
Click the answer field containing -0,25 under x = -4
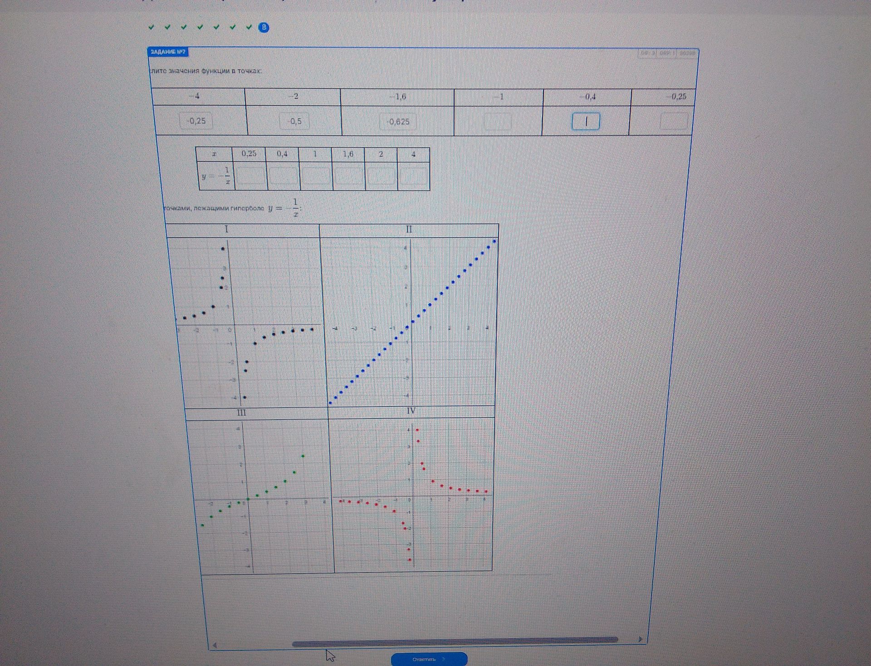coord(197,121)
